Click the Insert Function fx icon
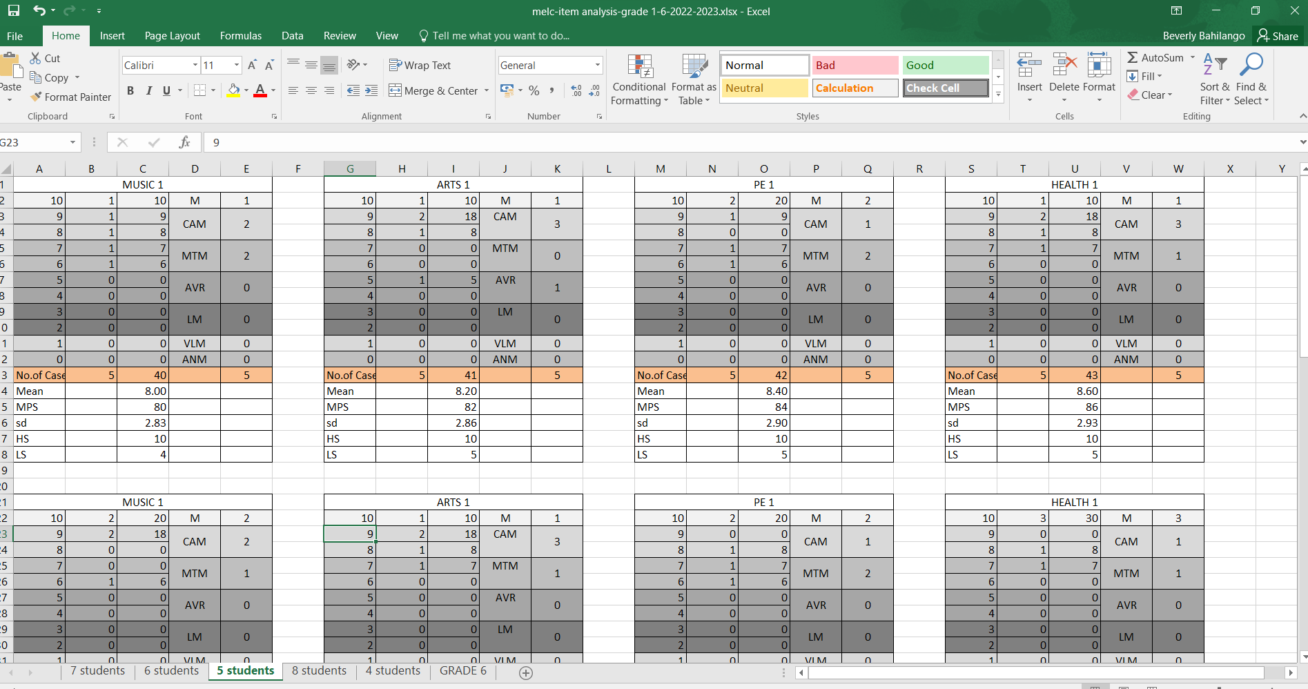The image size is (1308, 689). pyautogui.click(x=184, y=142)
